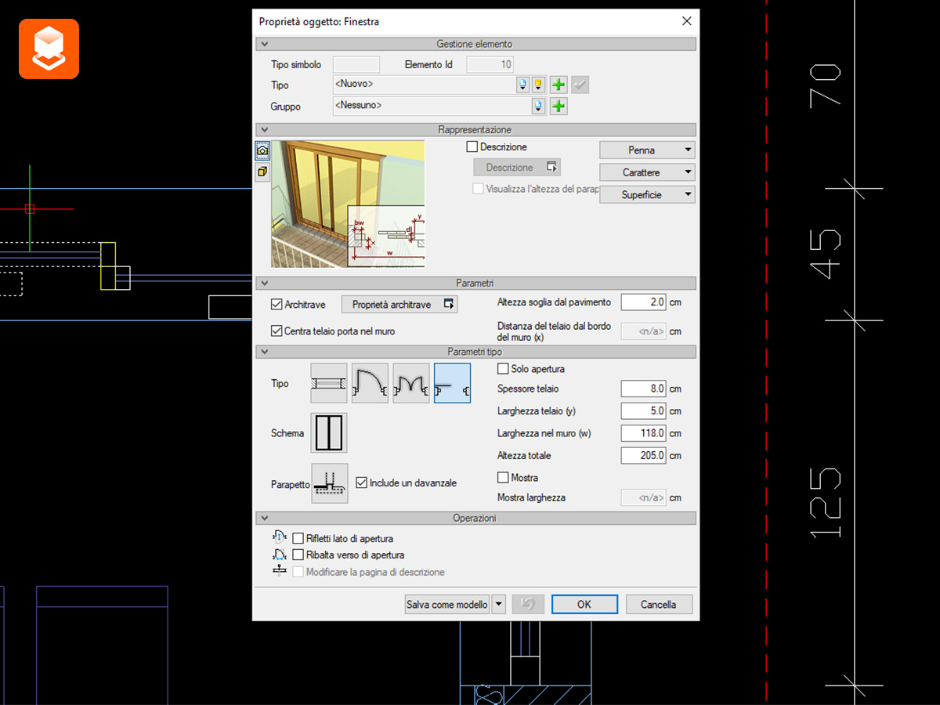Select the arched opening type icon

point(370,383)
